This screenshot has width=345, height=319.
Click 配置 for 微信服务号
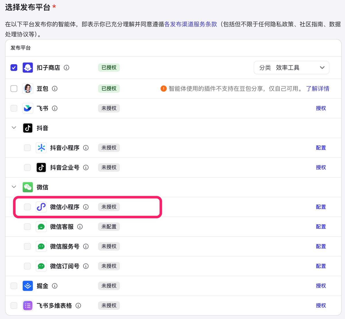[x=321, y=246]
